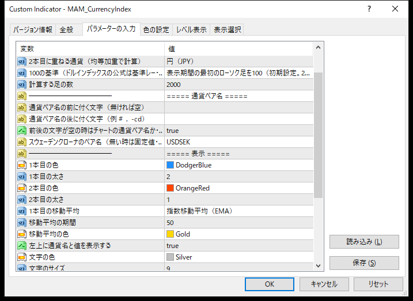The image size is (413, 301).
Task: Click the color icon beside 1本目の色
Action: (22, 165)
